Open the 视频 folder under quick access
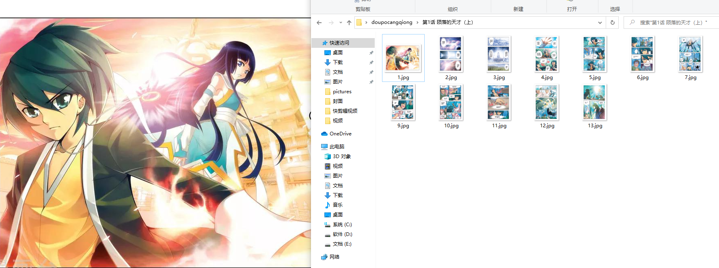 pyautogui.click(x=338, y=121)
